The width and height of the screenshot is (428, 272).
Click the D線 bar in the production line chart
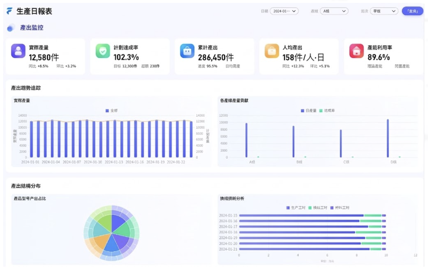388,138
